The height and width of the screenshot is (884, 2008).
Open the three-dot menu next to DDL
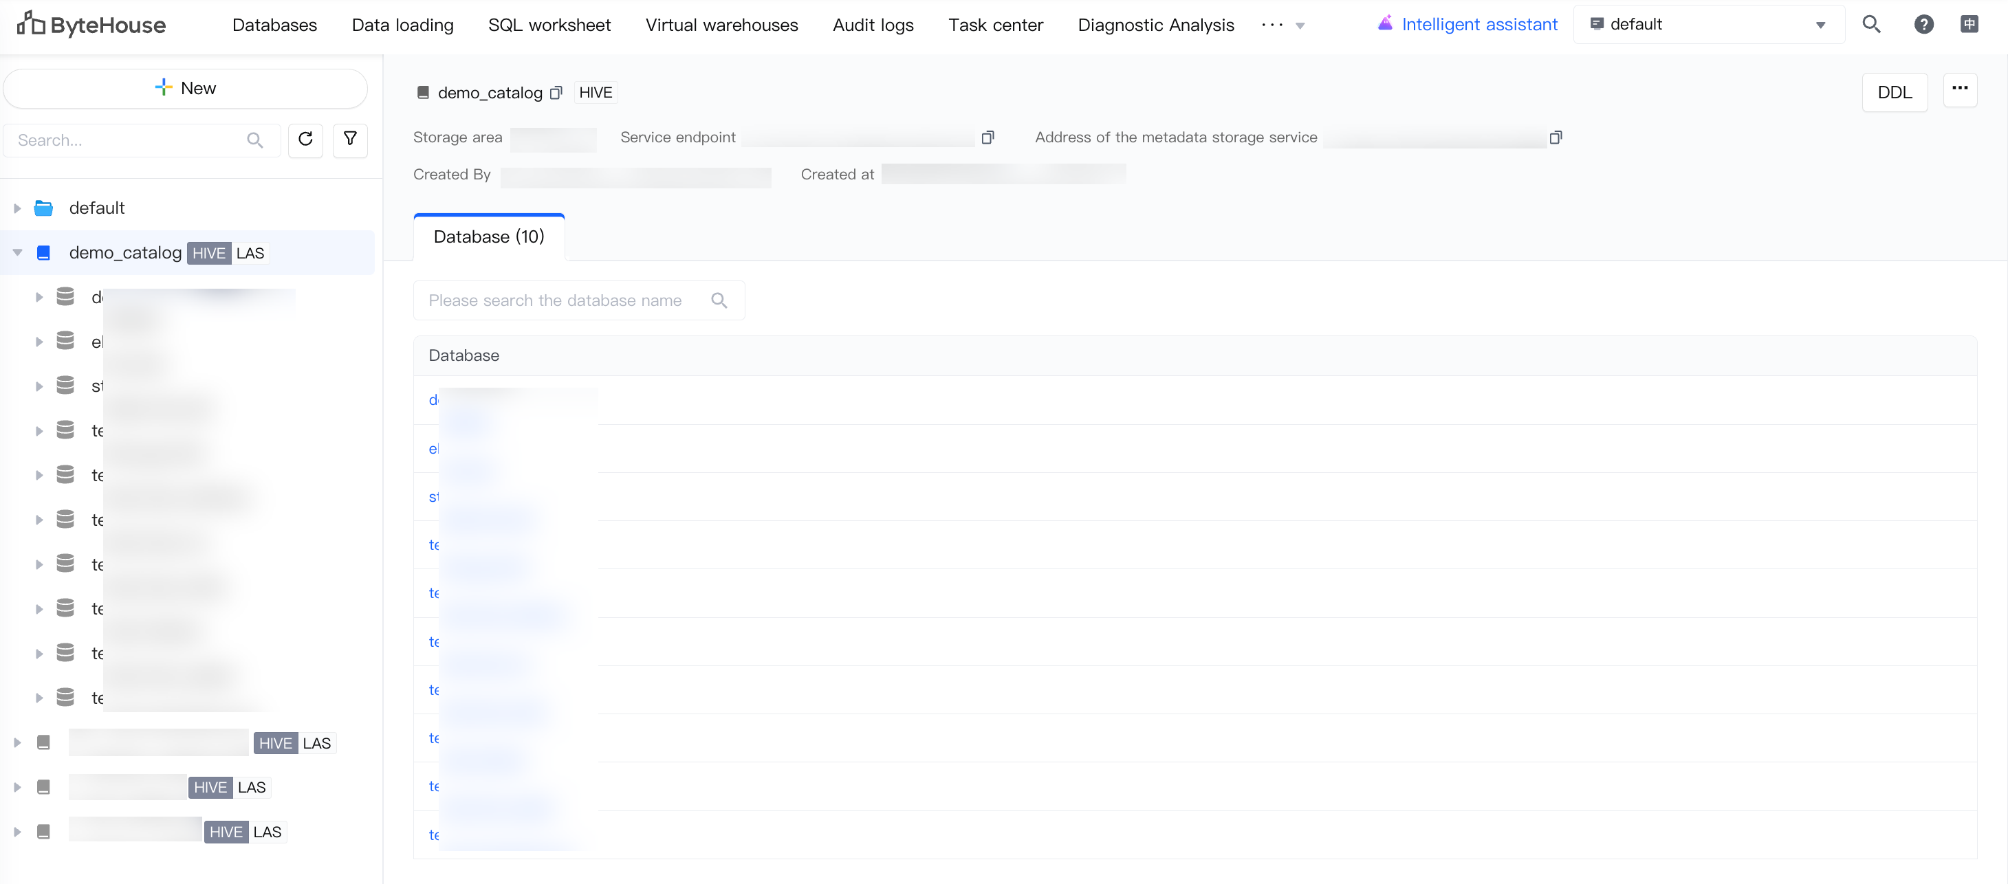(1960, 89)
